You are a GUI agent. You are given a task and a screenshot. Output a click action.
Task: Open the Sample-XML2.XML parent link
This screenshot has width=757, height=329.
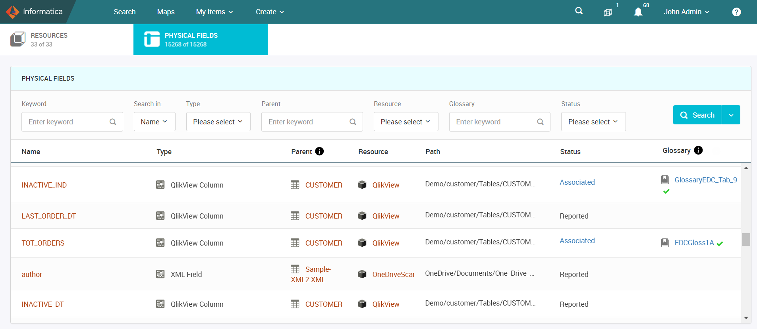[x=311, y=274]
